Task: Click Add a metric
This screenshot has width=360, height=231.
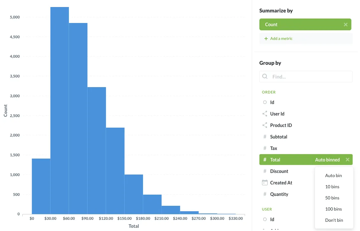Action: pos(281,38)
